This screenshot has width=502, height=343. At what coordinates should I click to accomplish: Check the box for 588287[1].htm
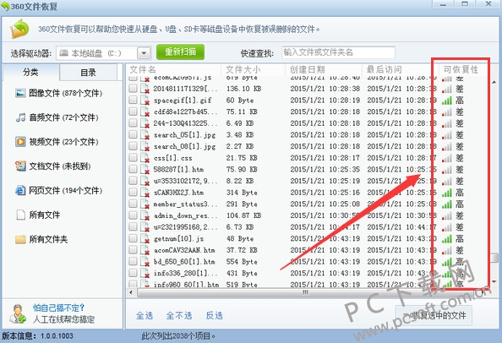point(133,169)
